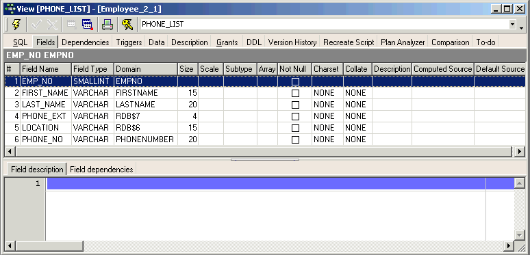The height and width of the screenshot is (255, 530).
Task: Click the RDB$7 domain cell
Action: coord(146,116)
